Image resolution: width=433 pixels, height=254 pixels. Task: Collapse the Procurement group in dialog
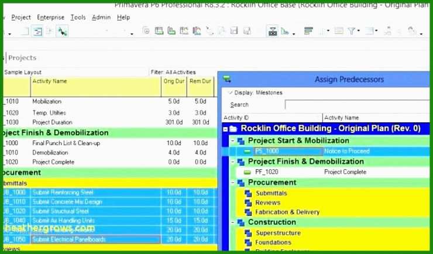(x=232, y=183)
